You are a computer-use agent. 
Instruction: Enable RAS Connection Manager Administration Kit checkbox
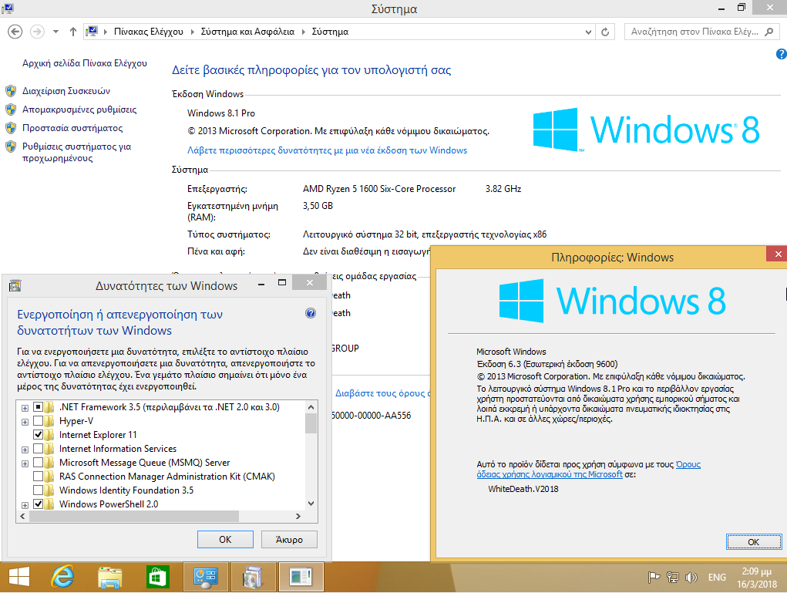coord(38,476)
